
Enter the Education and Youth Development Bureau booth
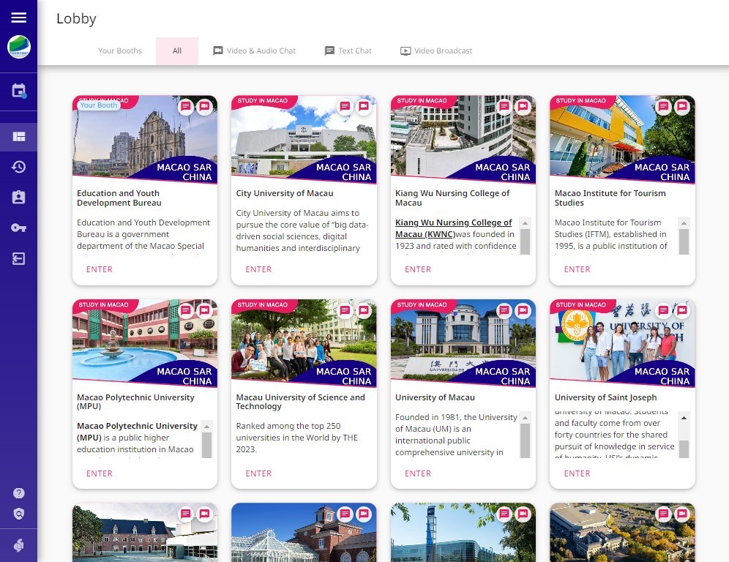pos(100,269)
